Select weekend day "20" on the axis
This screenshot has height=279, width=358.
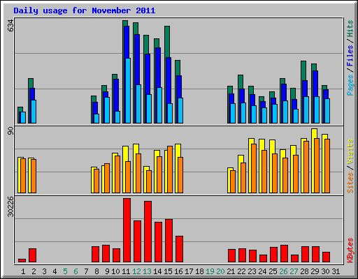click(x=220, y=271)
